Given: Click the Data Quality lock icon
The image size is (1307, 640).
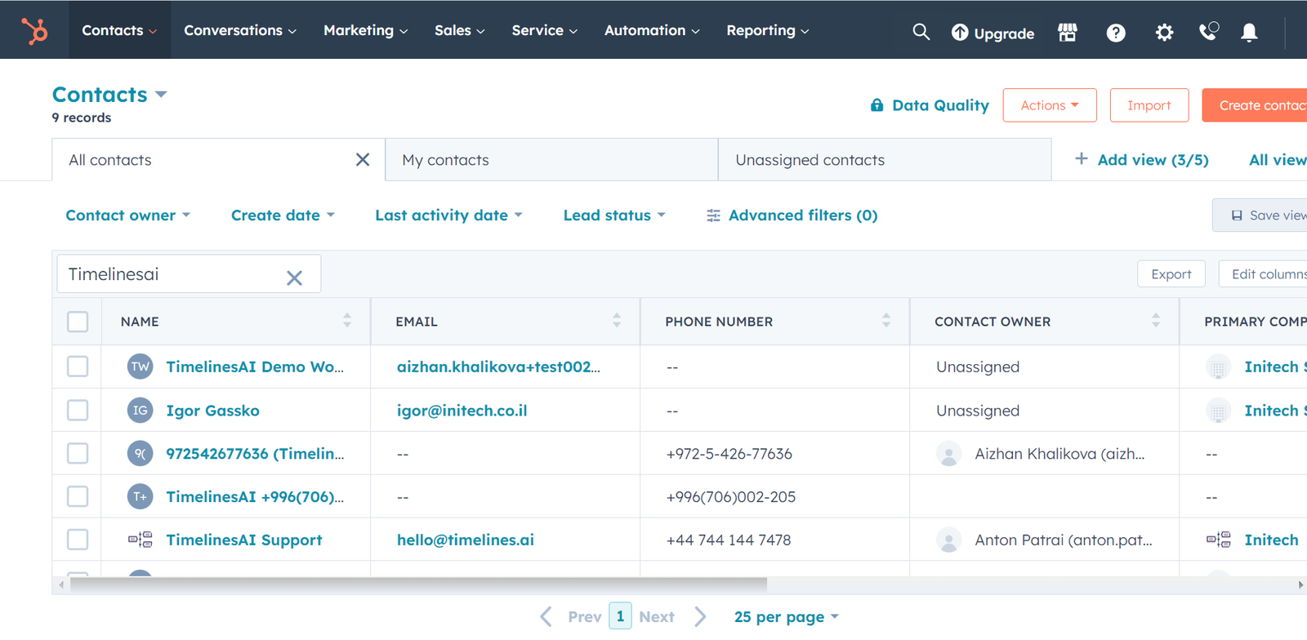Looking at the screenshot, I should click(x=877, y=105).
